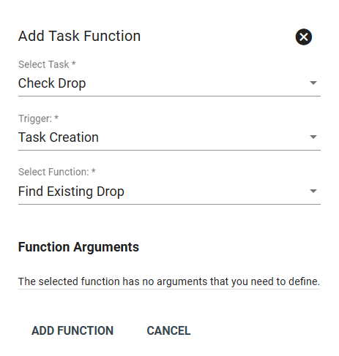The image size is (339, 356).
Task: Open the Trigger dropdown arrow
Action: point(313,137)
